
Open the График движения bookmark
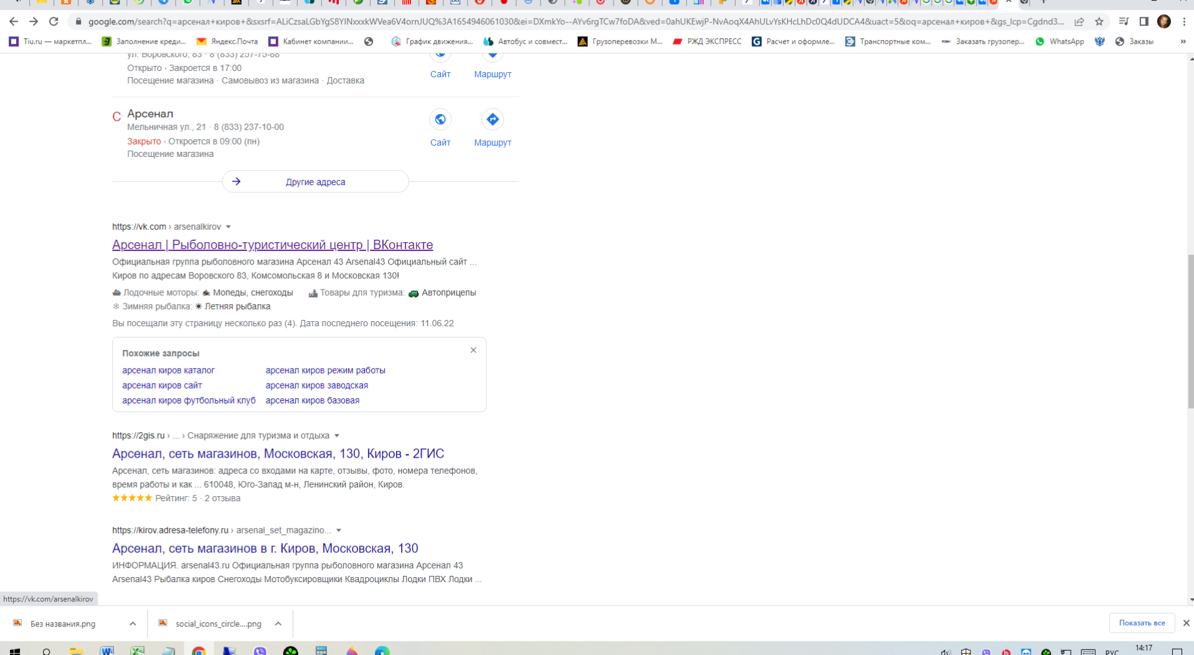point(432,42)
